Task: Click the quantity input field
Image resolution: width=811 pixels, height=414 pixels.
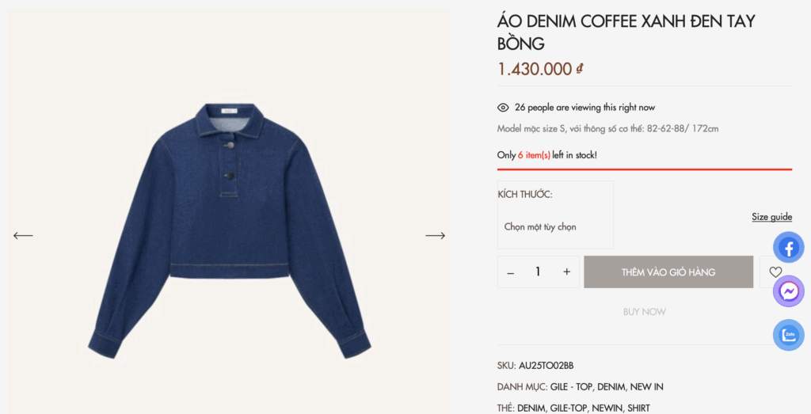Action: click(538, 272)
